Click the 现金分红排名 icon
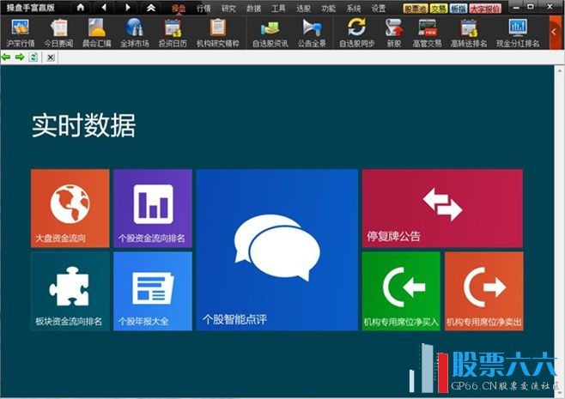This screenshot has height=399, width=565. pyautogui.click(x=518, y=33)
